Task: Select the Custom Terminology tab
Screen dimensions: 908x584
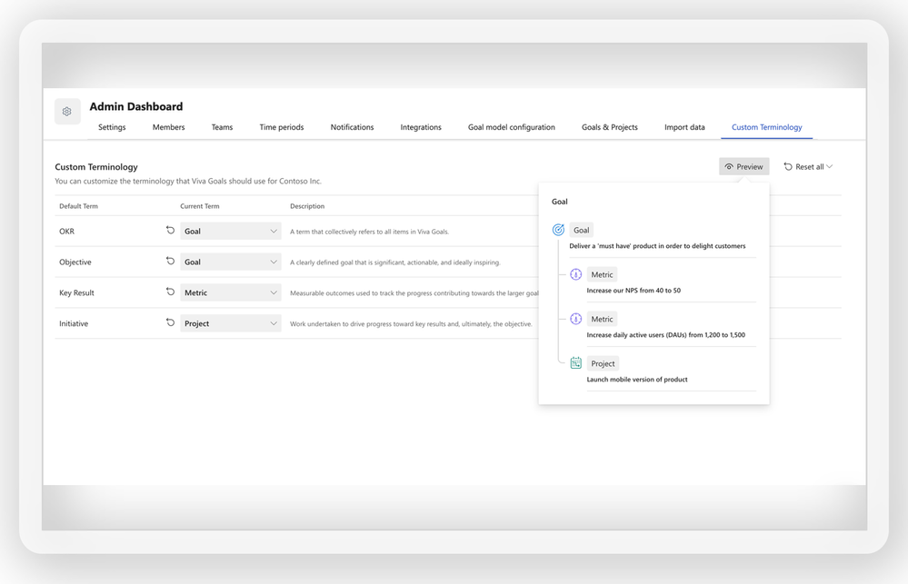Action: (767, 127)
